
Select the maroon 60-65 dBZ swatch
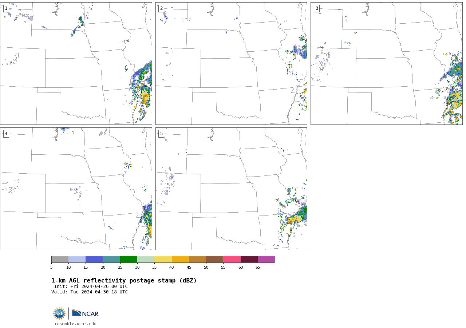click(x=249, y=259)
